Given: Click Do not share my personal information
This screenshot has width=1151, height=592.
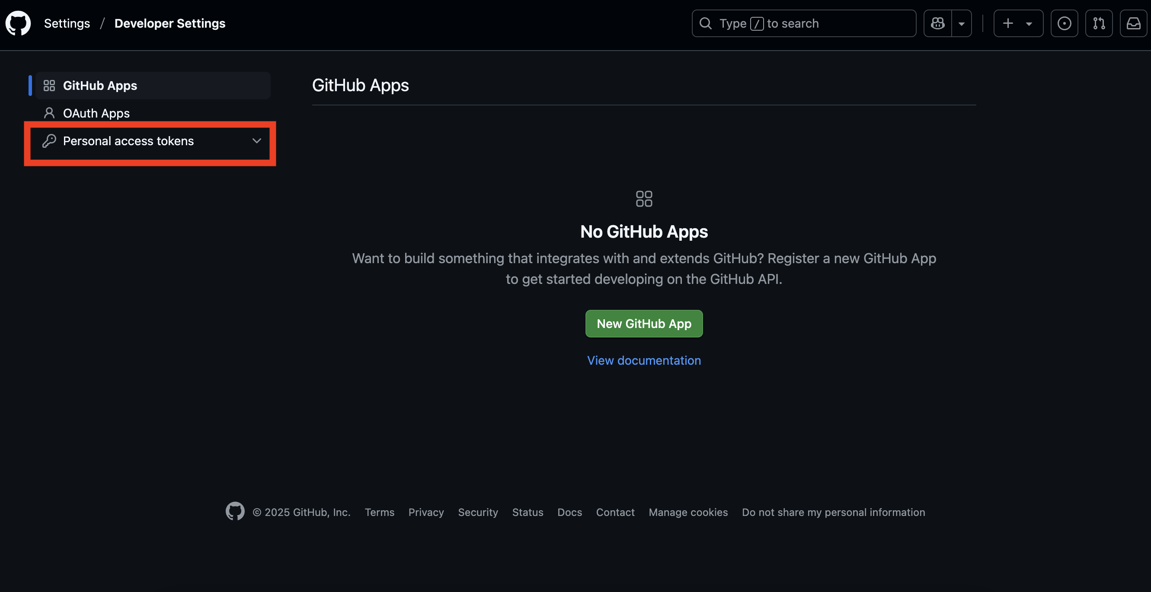Looking at the screenshot, I should click(833, 512).
